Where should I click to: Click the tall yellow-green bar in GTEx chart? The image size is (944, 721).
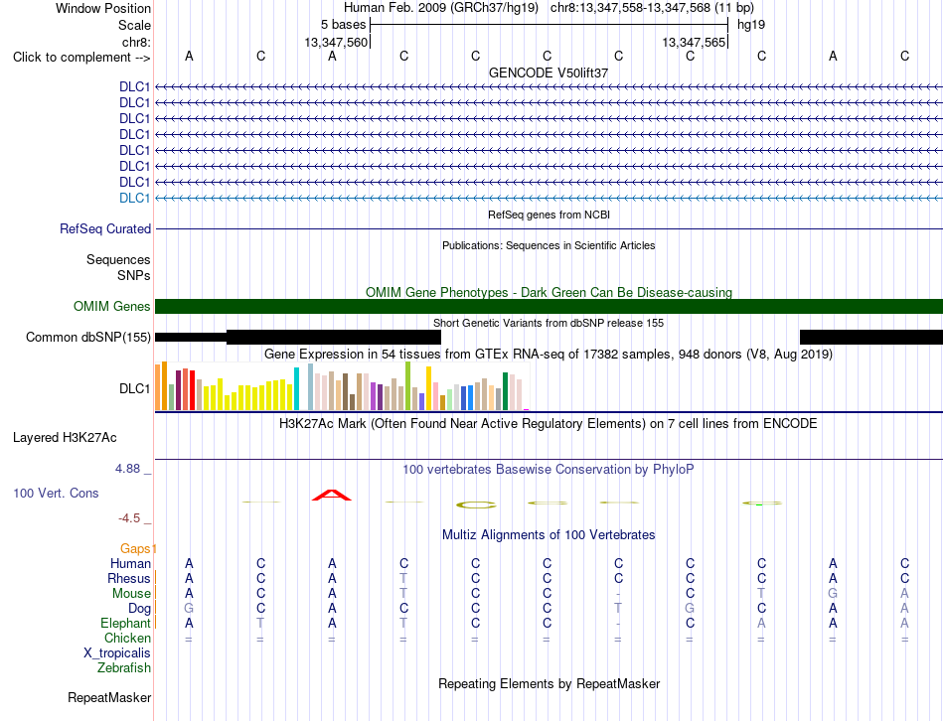coord(407,385)
